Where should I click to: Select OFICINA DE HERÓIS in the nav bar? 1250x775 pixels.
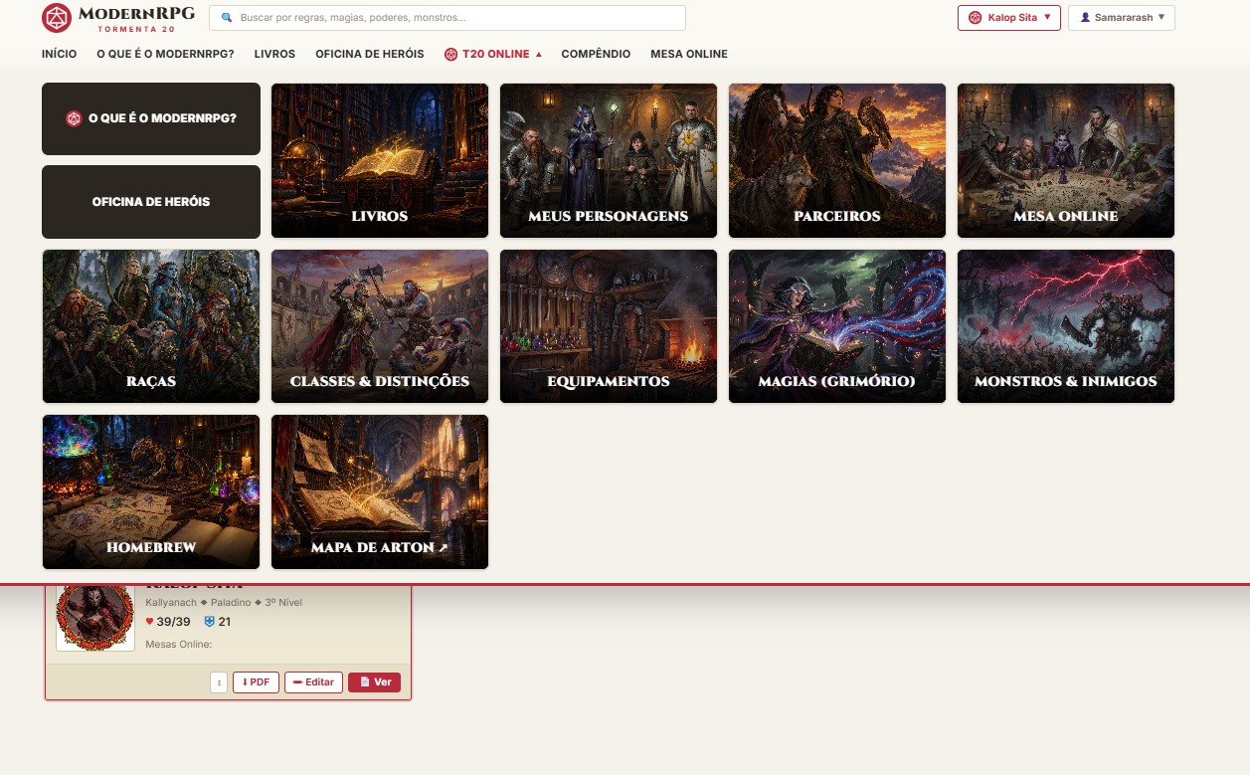point(370,54)
